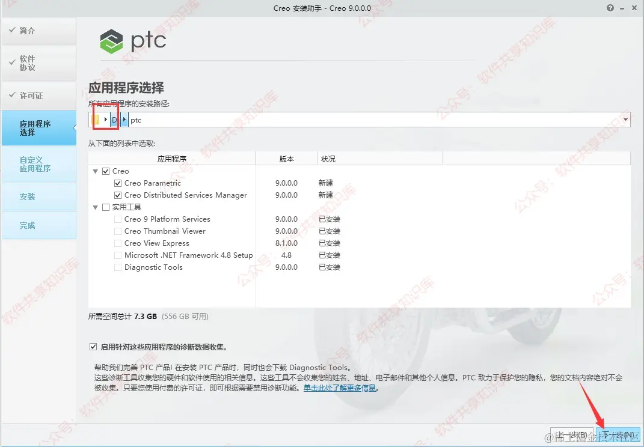Open the 安装 step

[38, 196]
